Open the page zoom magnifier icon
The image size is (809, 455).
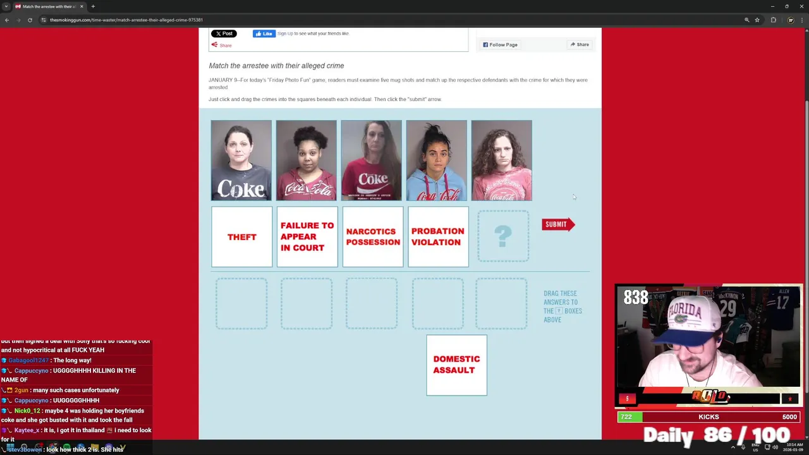coord(747,20)
